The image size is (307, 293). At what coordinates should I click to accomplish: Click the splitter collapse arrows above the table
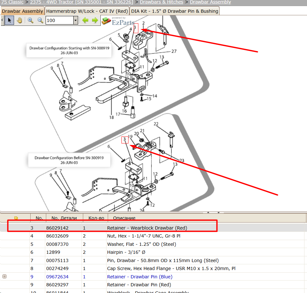click(x=213, y=212)
